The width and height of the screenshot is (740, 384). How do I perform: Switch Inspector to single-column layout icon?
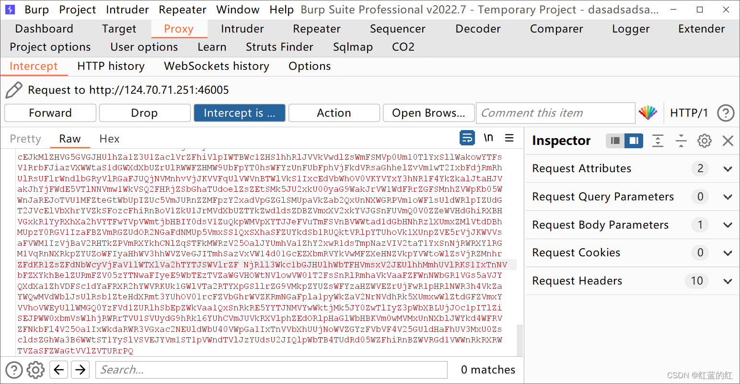point(615,141)
